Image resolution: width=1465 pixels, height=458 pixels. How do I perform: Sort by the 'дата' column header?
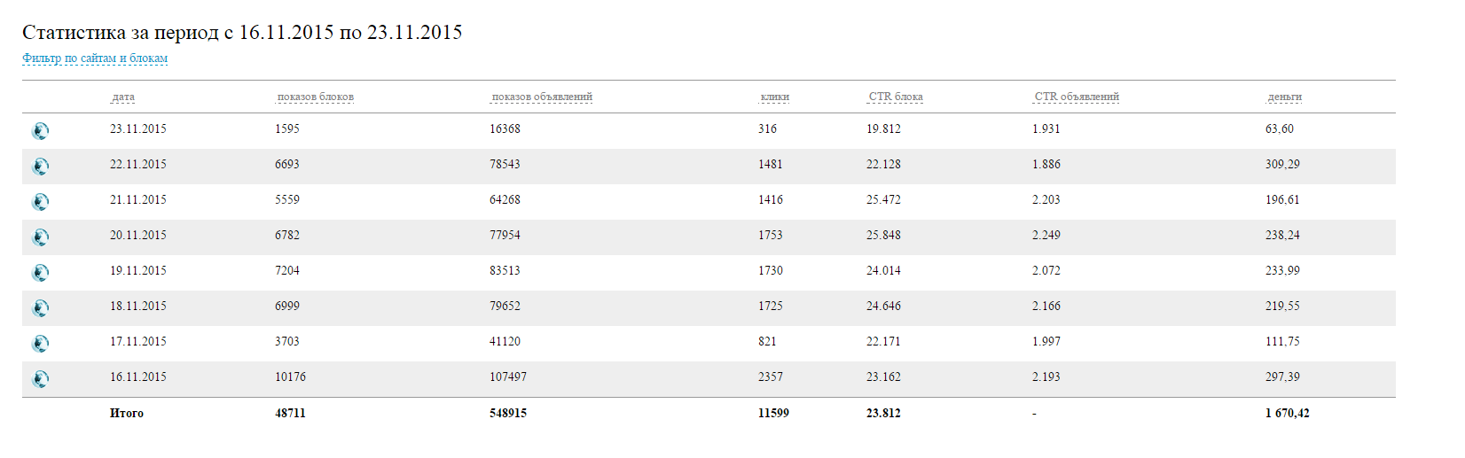123,97
